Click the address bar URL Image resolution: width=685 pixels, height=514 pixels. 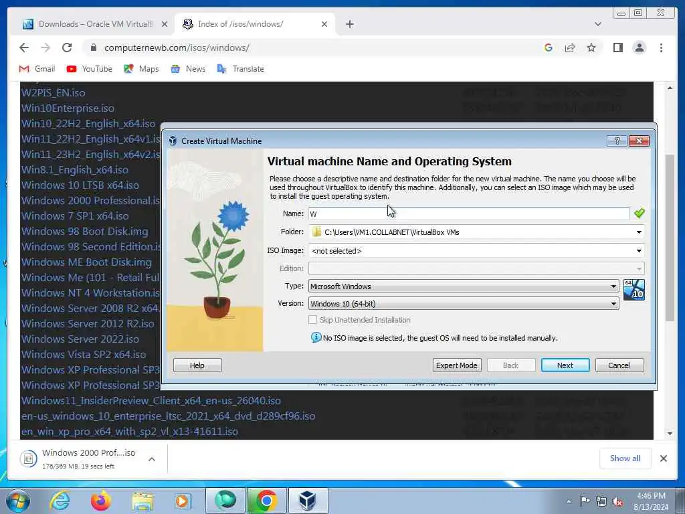tap(177, 48)
